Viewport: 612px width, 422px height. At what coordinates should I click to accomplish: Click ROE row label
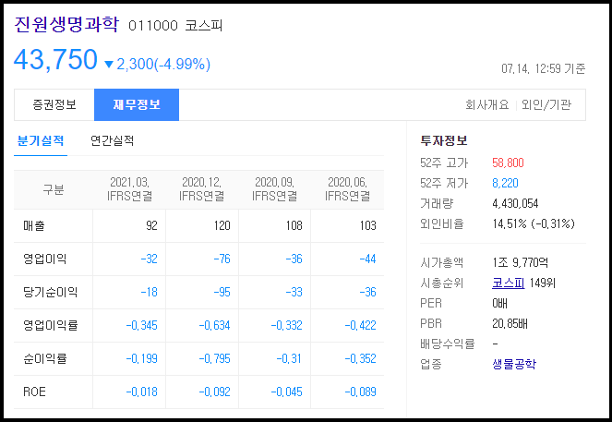point(34,392)
